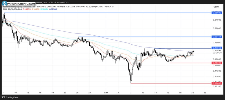Select the red 0.15396 support price label
The image size is (225, 100).
pyautogui.click(x=217, y=63)
